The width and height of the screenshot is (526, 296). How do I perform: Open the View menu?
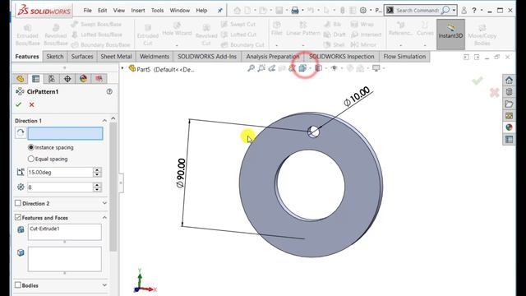(118, 11)
